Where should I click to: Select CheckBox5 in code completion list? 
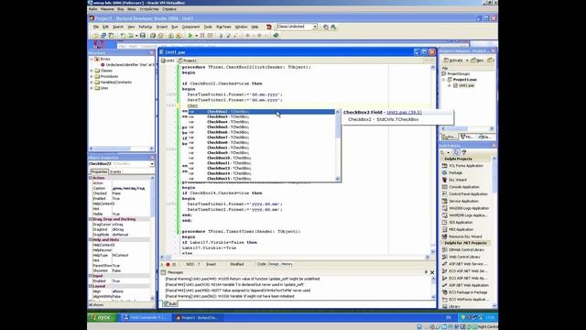262,126
